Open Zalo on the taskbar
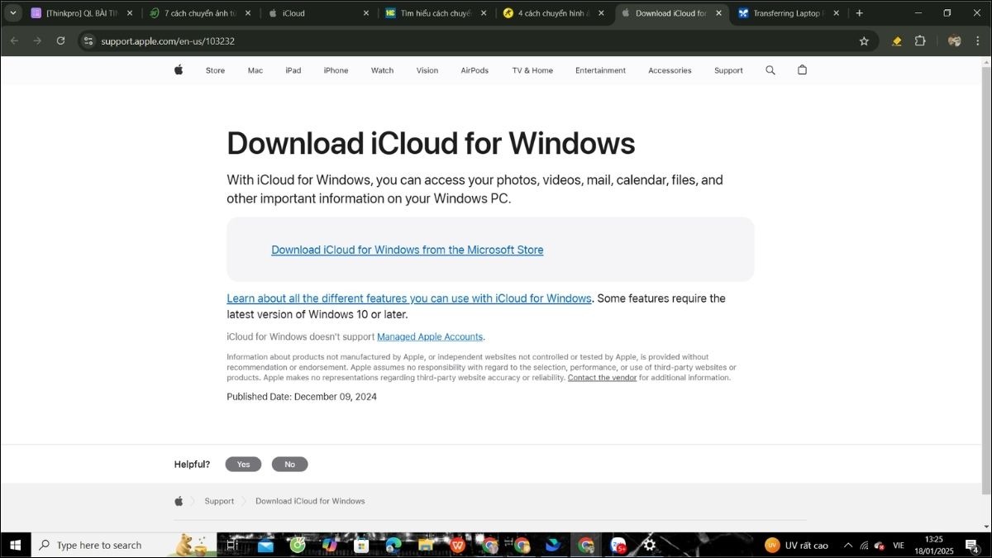The width and height of the screenshot is (992, 558). coord(618,545)
